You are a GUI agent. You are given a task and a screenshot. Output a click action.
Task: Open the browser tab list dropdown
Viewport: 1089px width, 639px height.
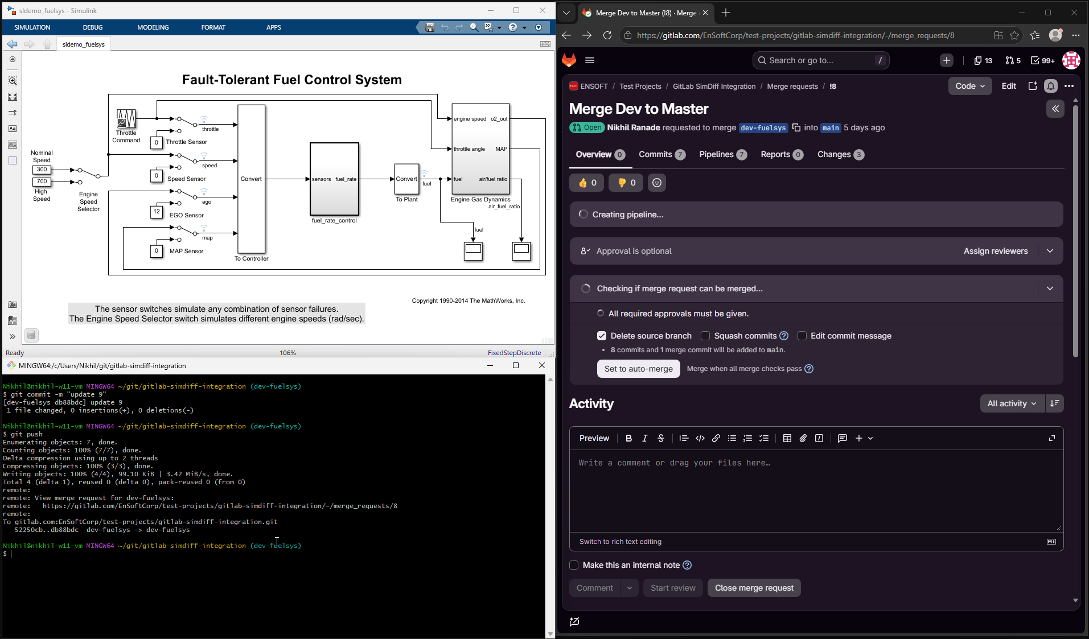(x=566, y=13)
